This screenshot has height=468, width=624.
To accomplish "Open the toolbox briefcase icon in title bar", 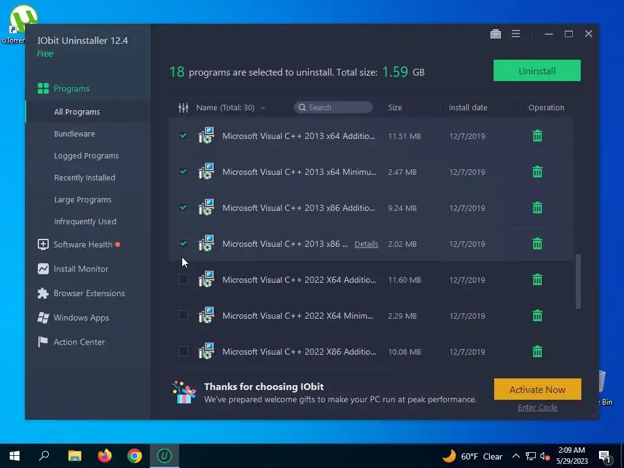I will click(x=495, y=34).
